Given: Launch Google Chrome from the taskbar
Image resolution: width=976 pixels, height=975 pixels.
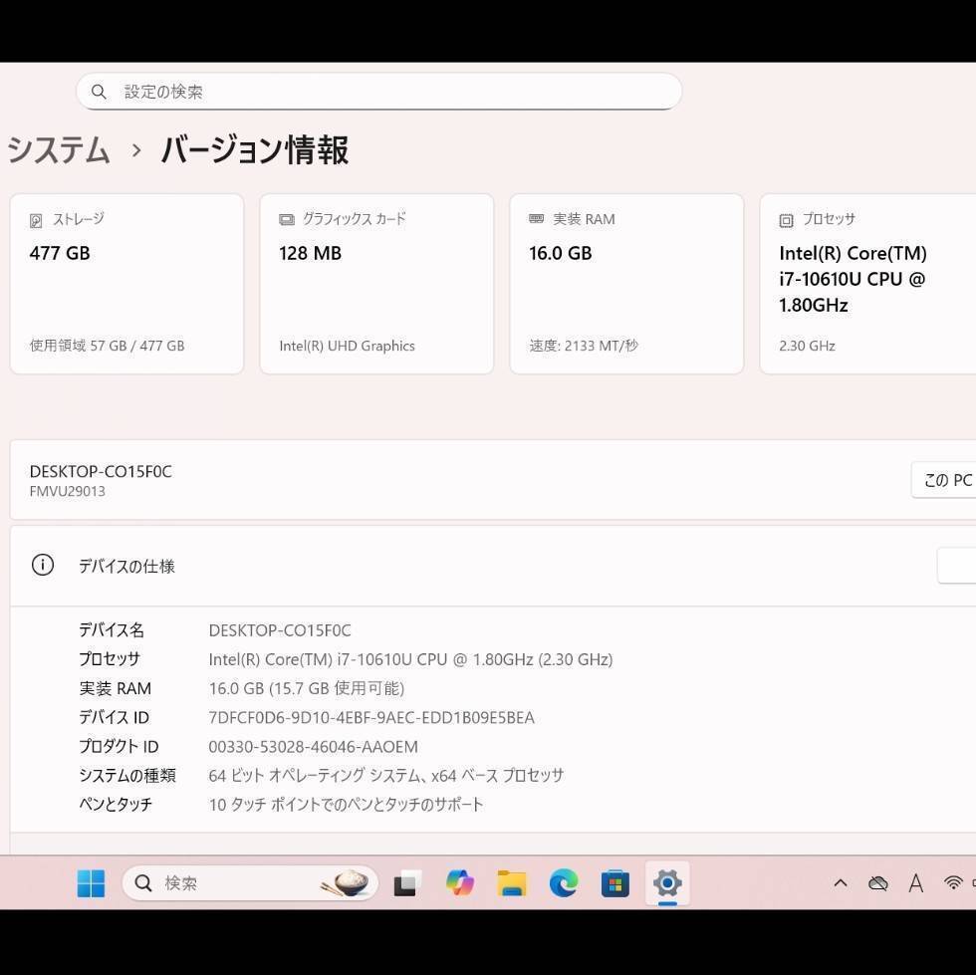Looking at the screenshot, I should (459, 882).
